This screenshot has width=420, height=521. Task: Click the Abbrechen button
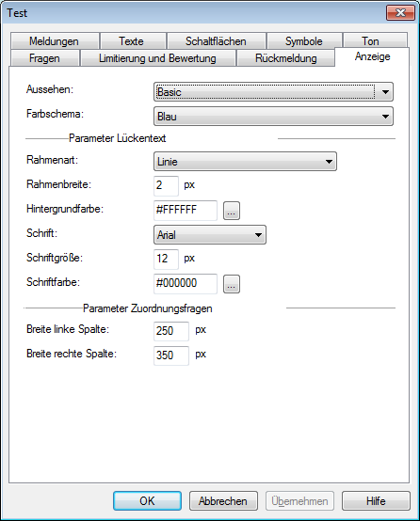coord(223,500)
